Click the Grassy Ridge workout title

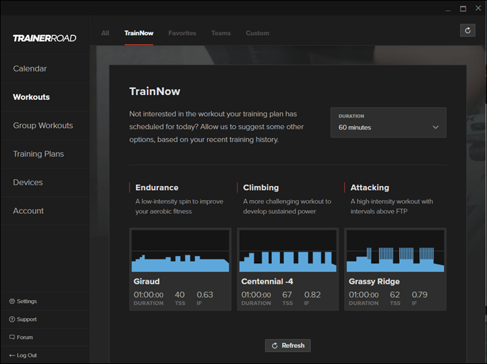[x=374, y=282]
